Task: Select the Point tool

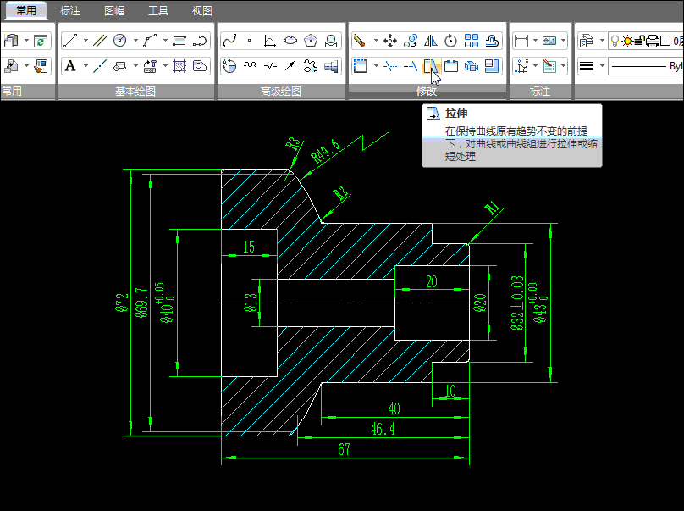Action: (x=250, y=41)
